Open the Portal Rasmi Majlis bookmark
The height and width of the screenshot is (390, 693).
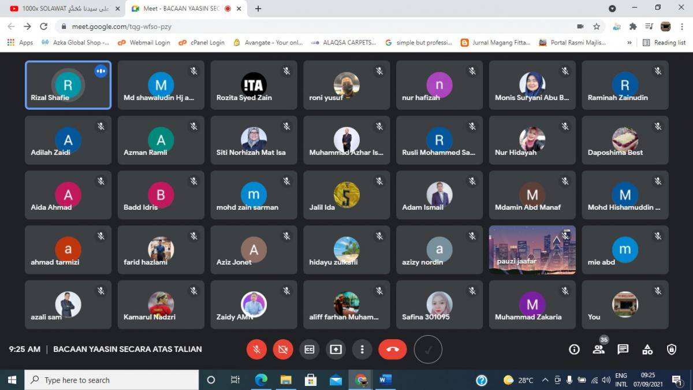pyautogui.click(x=572, y=42)
